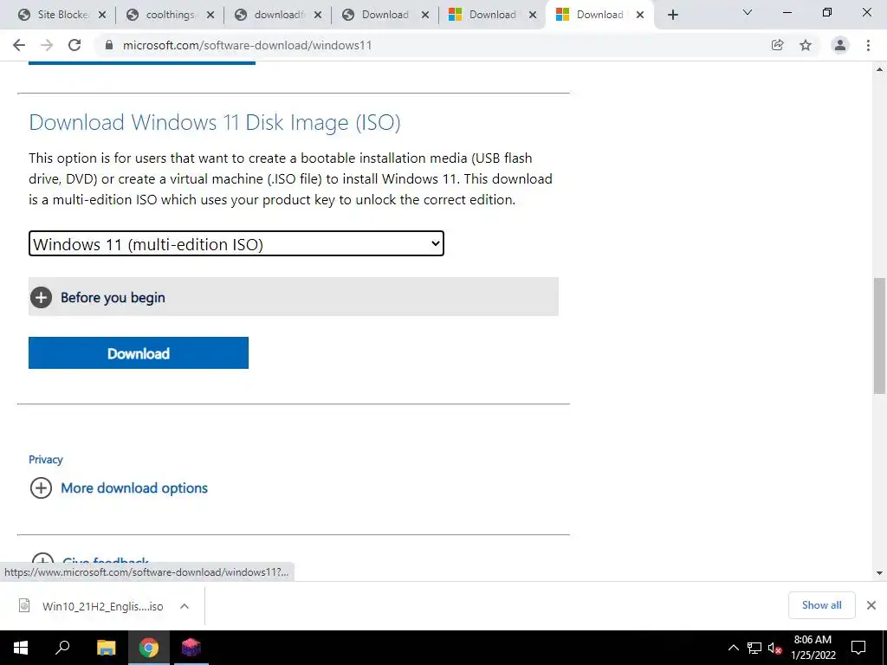Click the browser forward arrow

[x=47, y=45]
